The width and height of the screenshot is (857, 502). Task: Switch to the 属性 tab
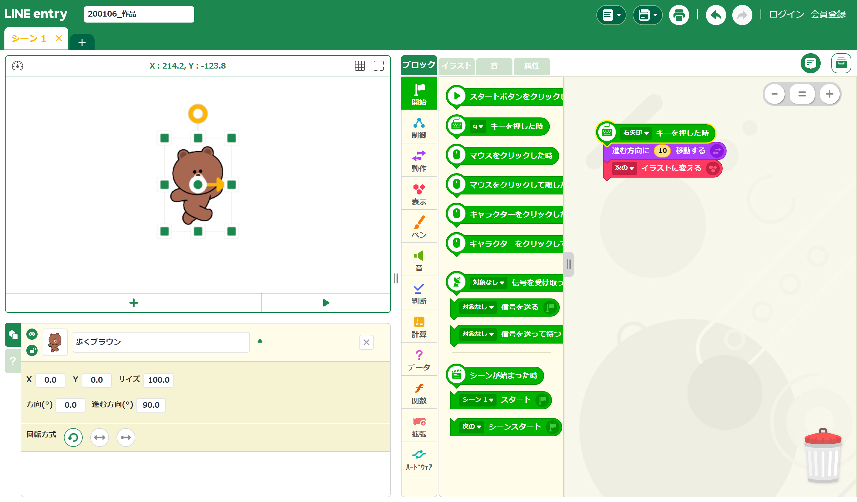point(531,66)
